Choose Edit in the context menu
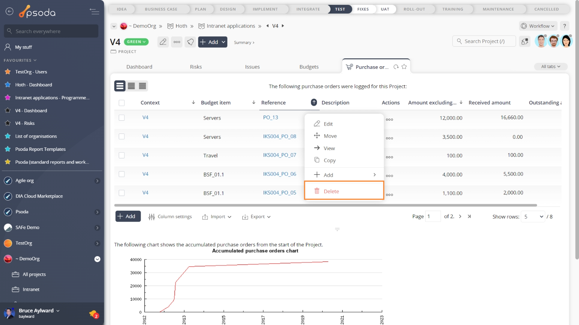The image size is (579, 325). [x=344, y=124]
